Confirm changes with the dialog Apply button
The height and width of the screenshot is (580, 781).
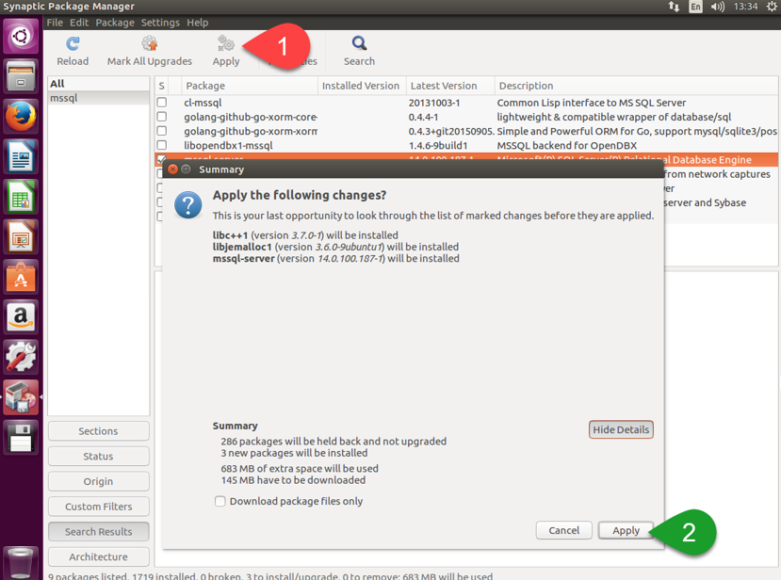[x=626, y=531]
